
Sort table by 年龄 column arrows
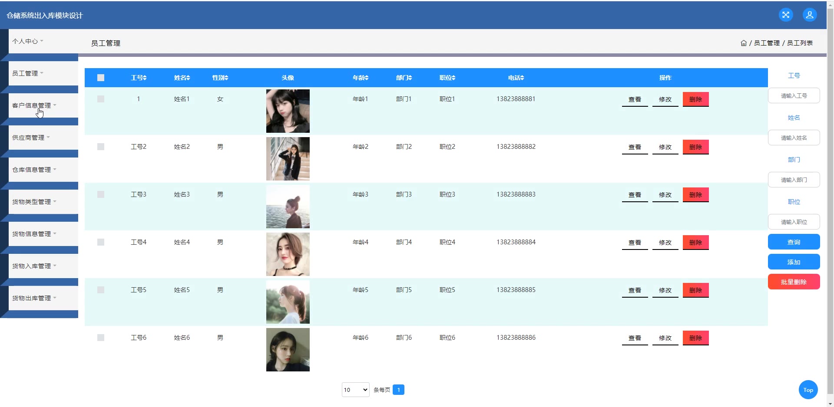(367, 78)
